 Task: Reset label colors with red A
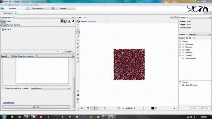[x=78, y=99]
